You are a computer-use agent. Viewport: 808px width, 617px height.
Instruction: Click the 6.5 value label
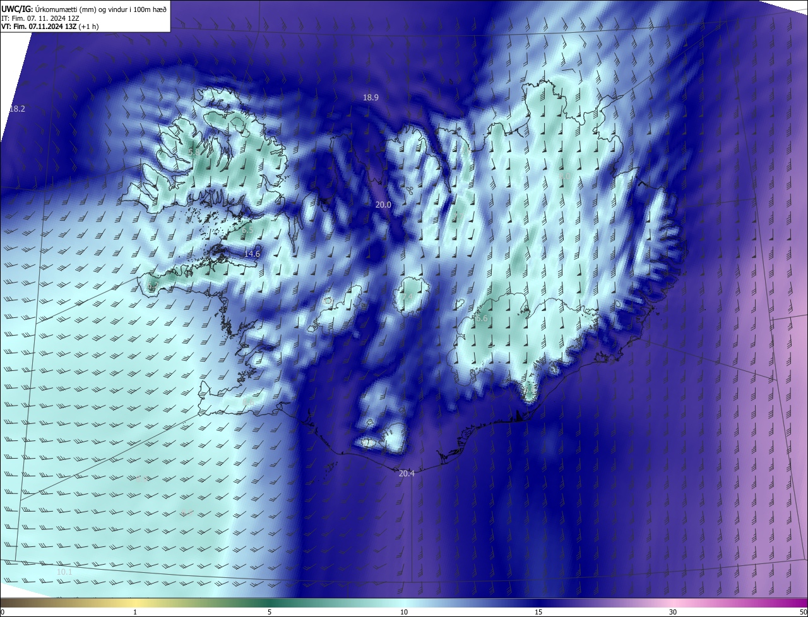[247, 231]
